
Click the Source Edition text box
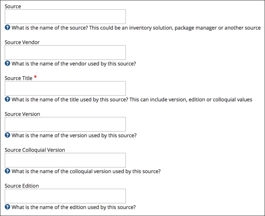click(65, 196)
